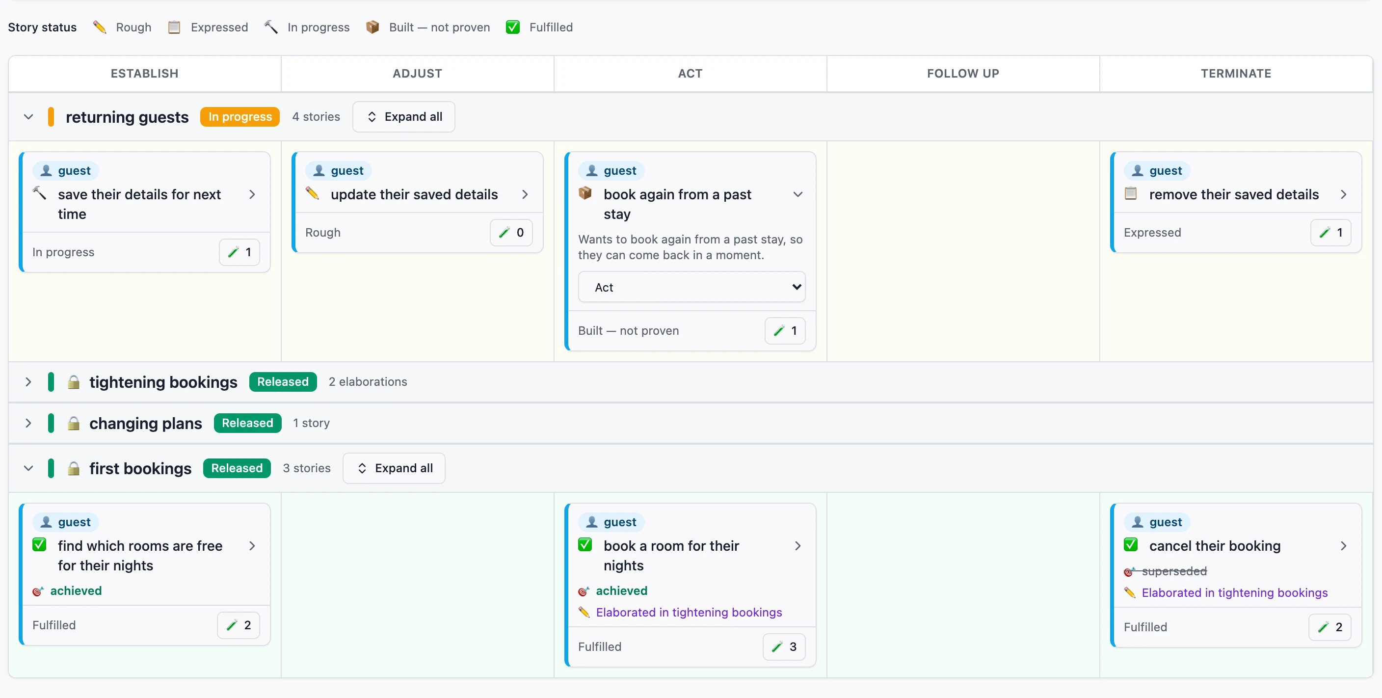The height and width of the screenshot is (698, 1382).
Task: Open test count 1 on remove their saved details
Action: tap(1331, 232)
